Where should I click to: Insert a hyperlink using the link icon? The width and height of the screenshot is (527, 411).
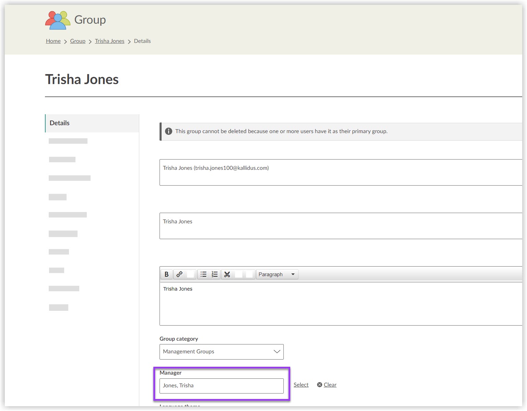tap(179, 274)
